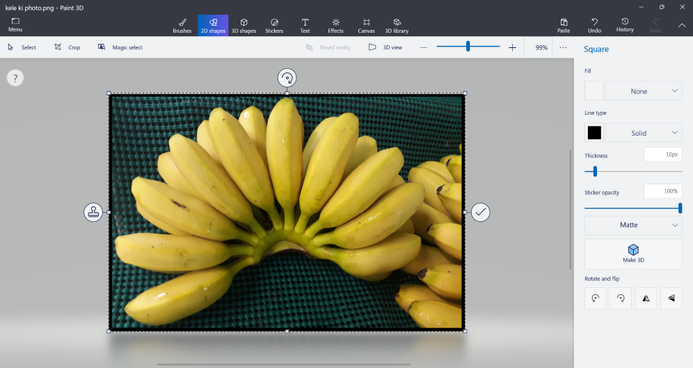Image resolution: width=693 pixels, height=368 pixels.
Task: Restore down the Paint 3D window
Action: (662, 7)
